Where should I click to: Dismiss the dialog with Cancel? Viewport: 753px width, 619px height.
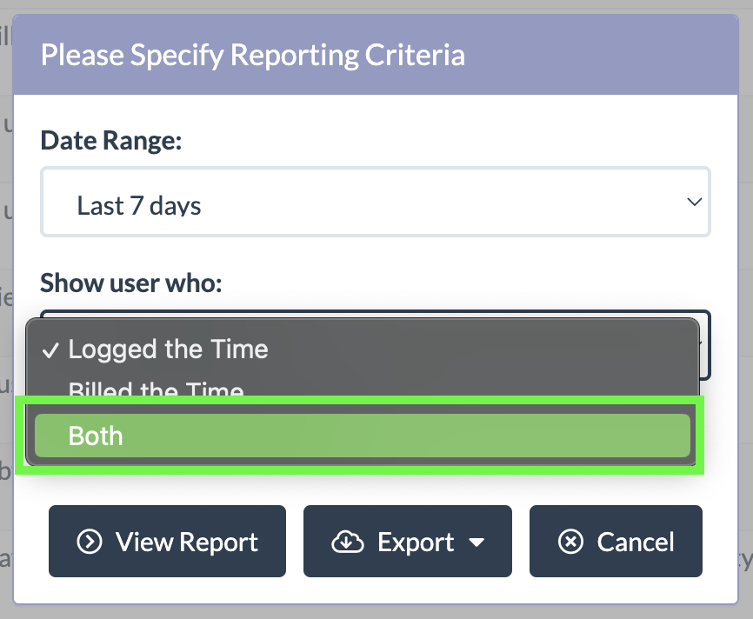pos(616,542)
